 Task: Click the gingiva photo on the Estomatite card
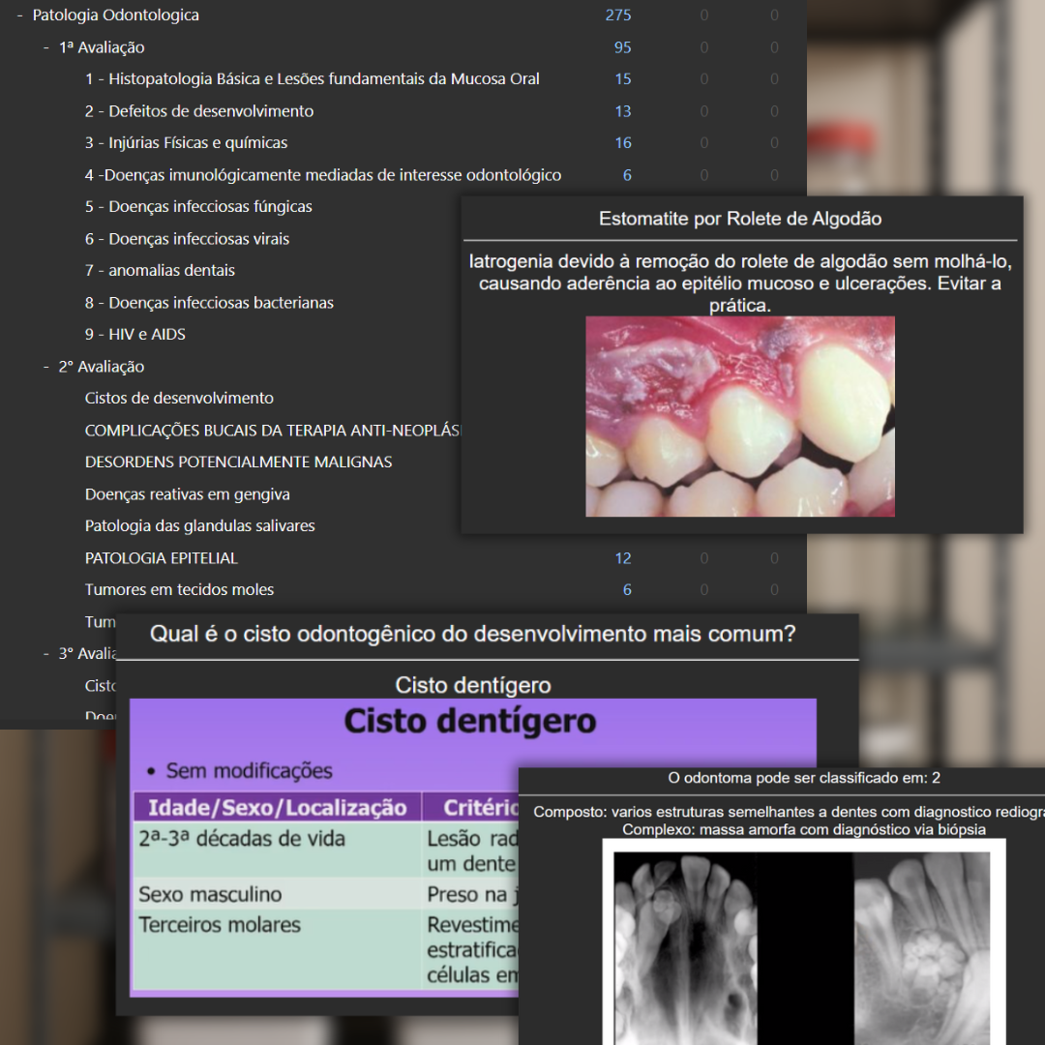point(739,416)
